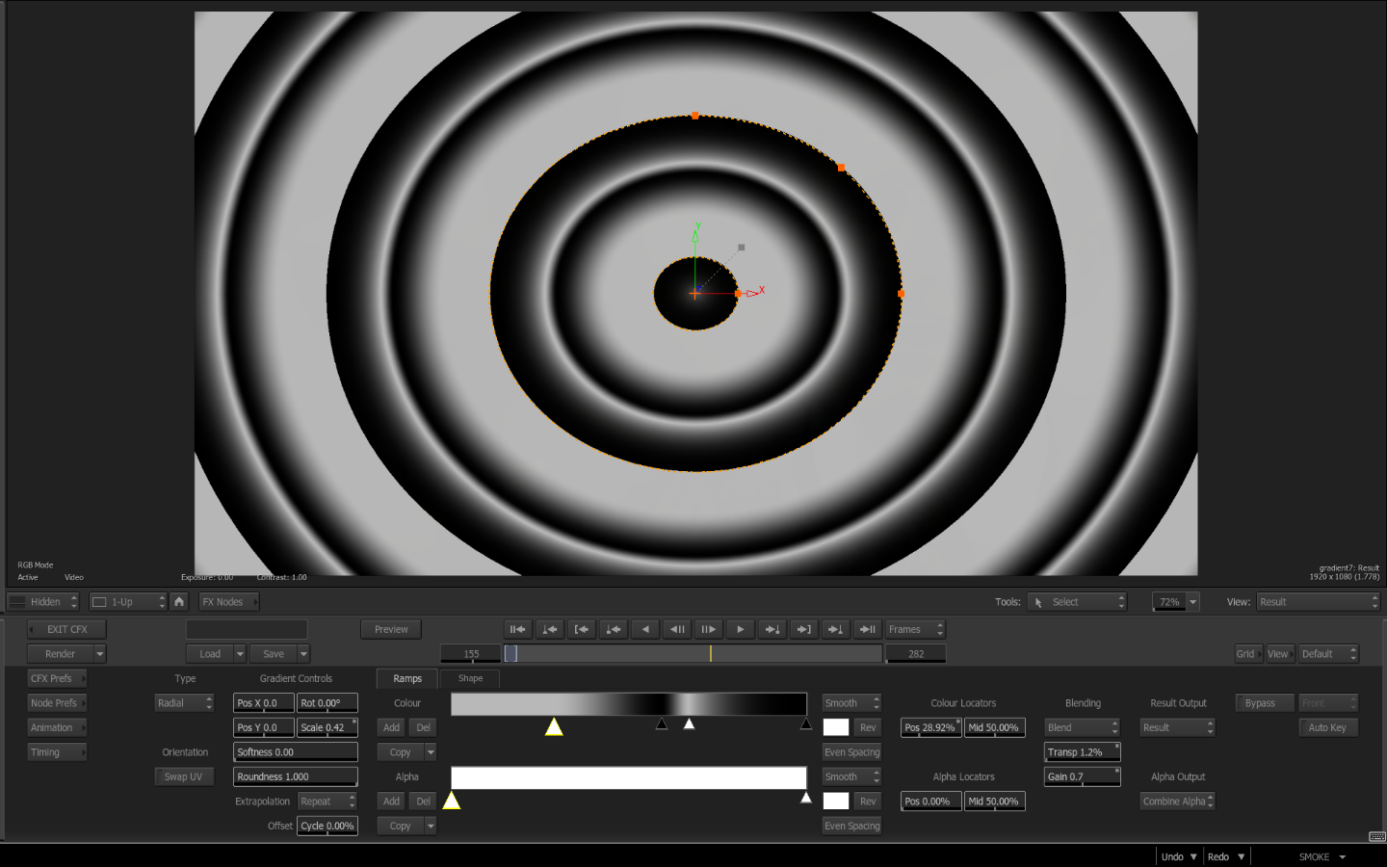Image resolution: width=1387 pixels, height=867 pixels.
Task: Enable Auto Key
Action: point(1327,728)
